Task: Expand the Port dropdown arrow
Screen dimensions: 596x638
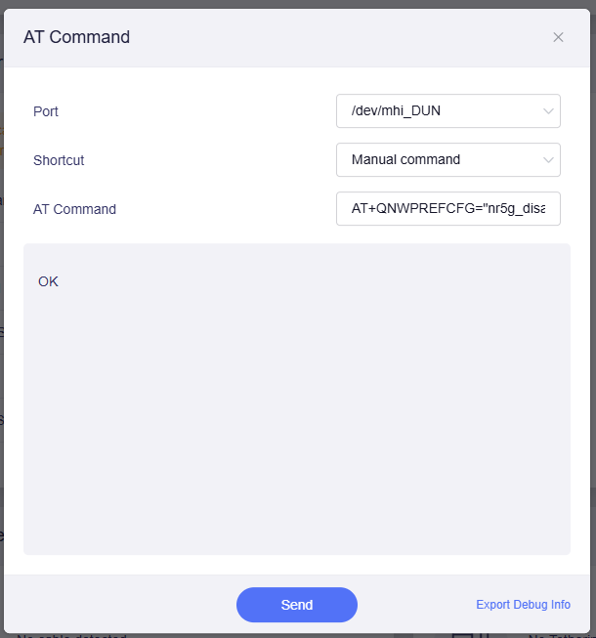Action: pos(548,111)
